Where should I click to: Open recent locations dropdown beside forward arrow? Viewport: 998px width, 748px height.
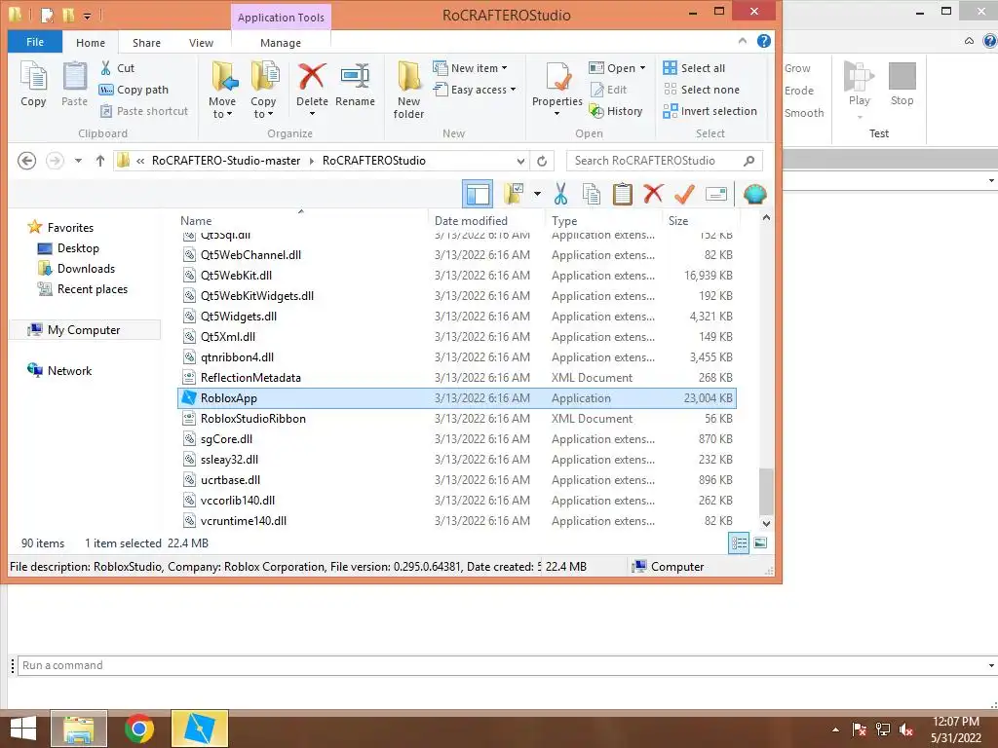click(x=78, y=161)
